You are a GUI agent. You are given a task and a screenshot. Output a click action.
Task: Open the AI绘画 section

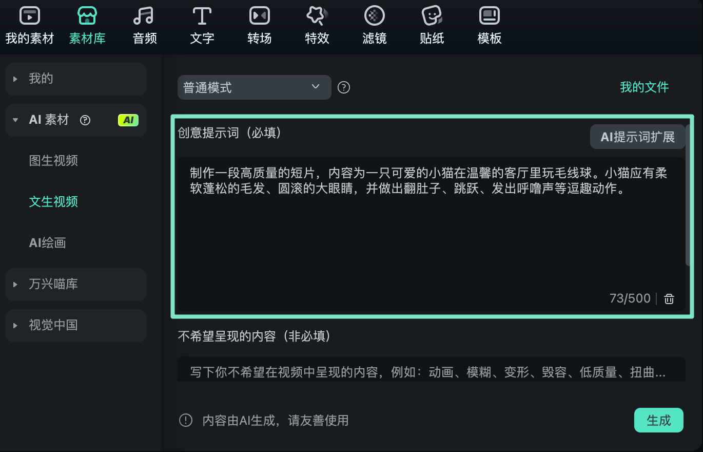click(47, 242)
